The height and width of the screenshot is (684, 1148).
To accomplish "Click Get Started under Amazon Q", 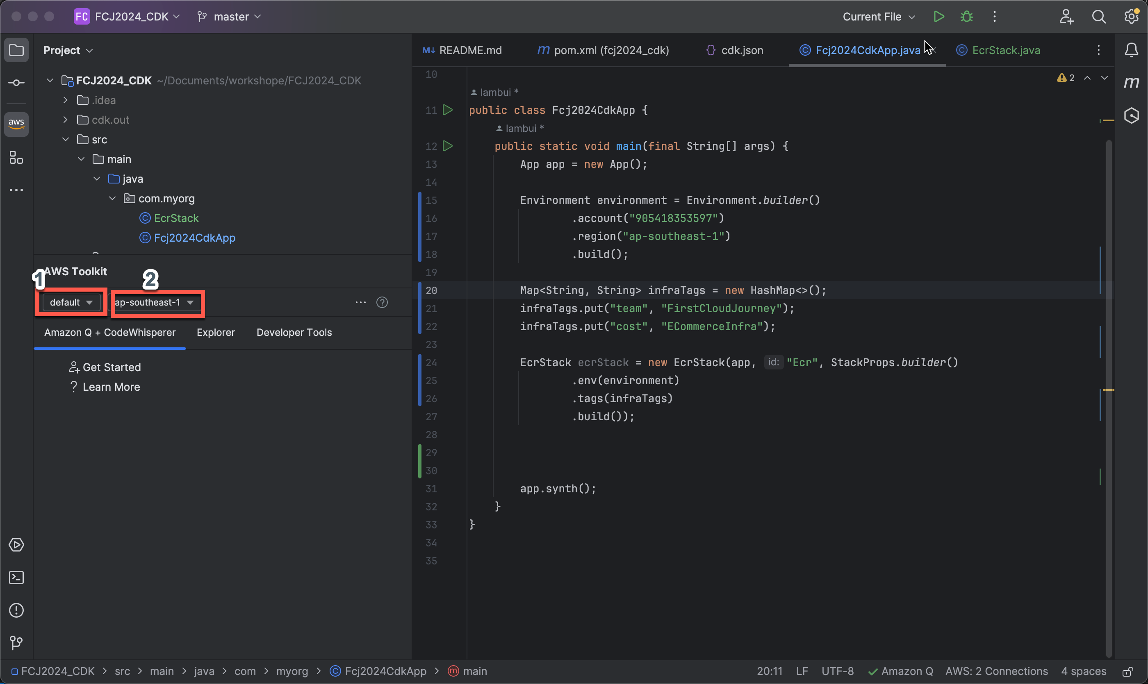I will (111, 367).
